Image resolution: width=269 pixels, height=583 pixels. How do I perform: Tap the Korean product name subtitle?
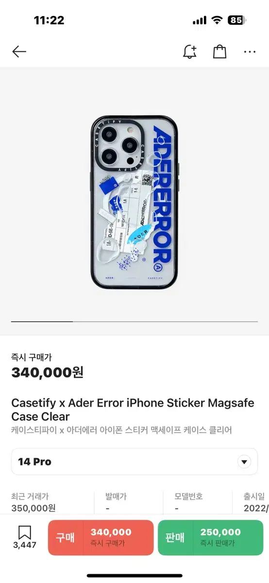[121, 430]
